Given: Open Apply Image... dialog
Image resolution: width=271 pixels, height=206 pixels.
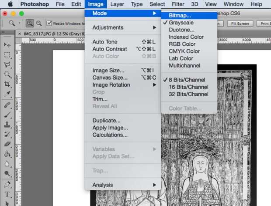Looking at the screenshot, I should [x=122, y=128].
